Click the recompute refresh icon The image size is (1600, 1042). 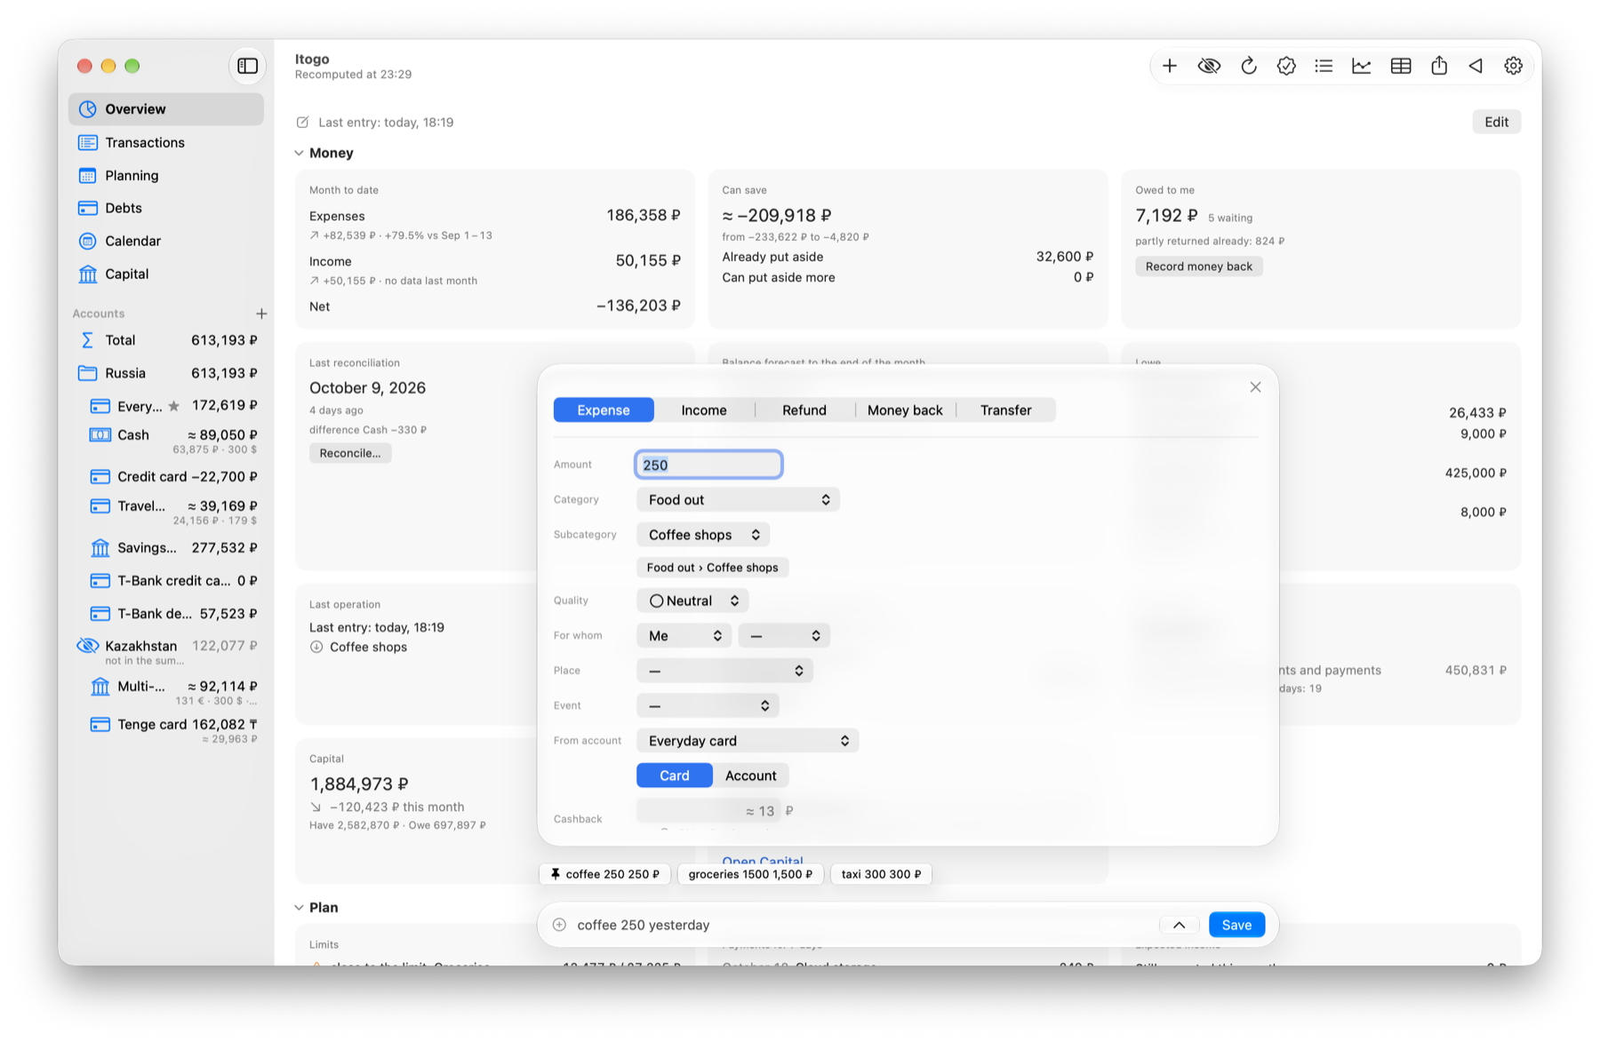pos(1248,66)
